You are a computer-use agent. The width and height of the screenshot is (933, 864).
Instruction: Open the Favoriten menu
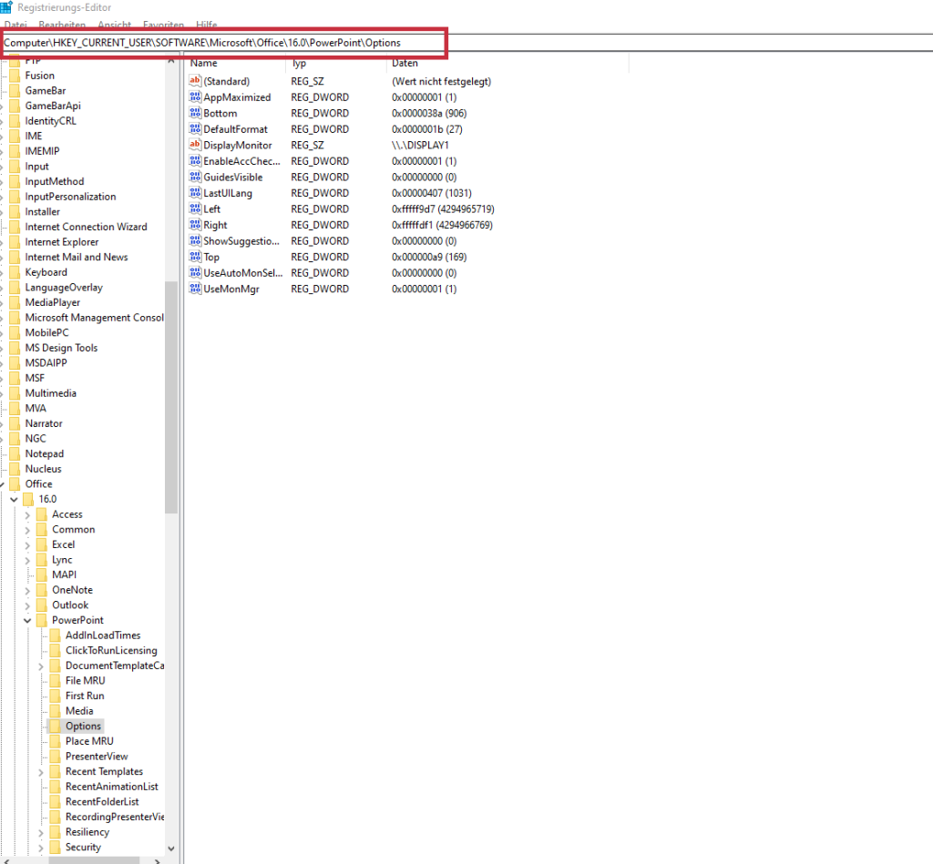pos(163,25)
